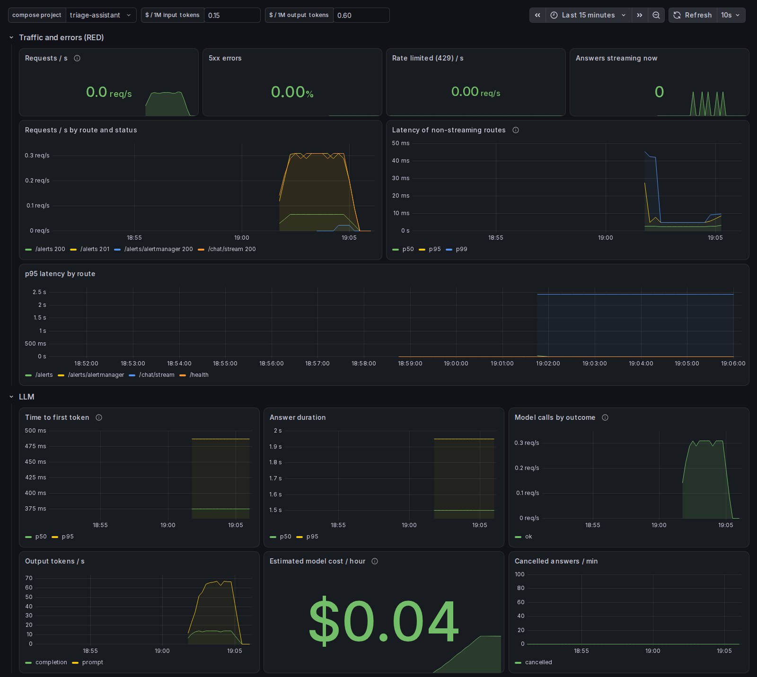Click info icon beside Time to first token
The height and width of the screenshot is (677, 757).
point(99,417)
